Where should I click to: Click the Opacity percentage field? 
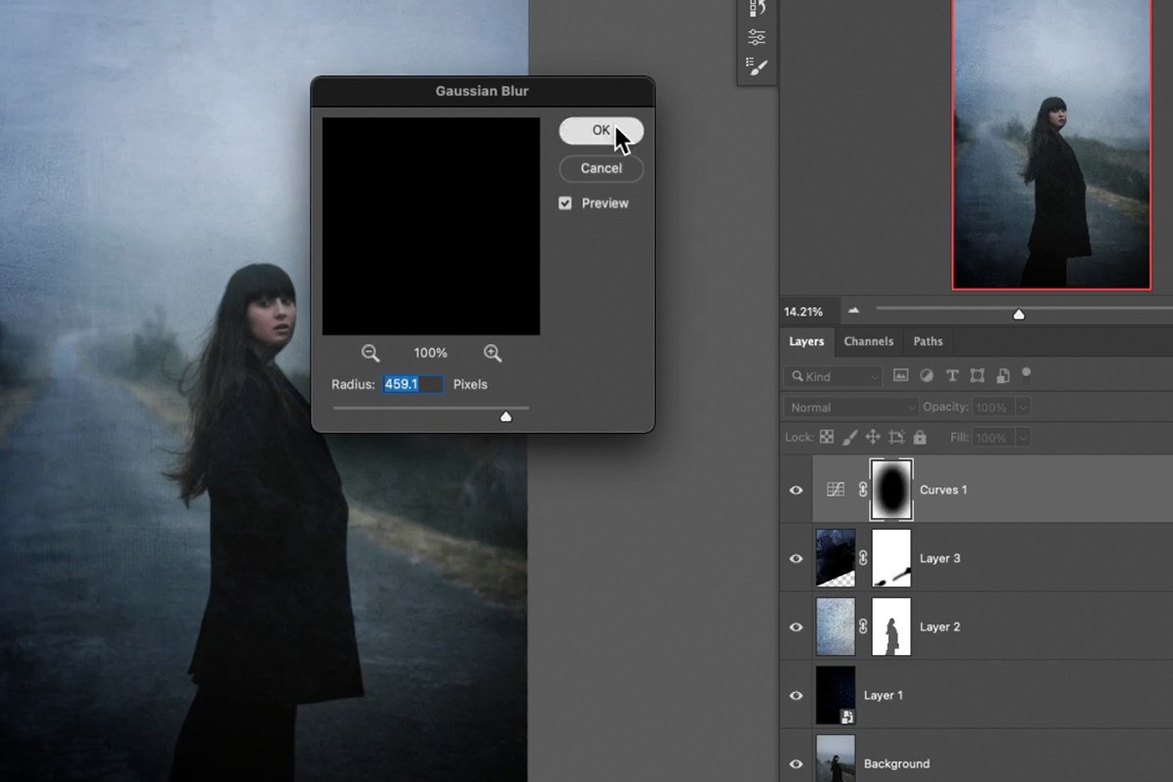(x=993, y=407)
